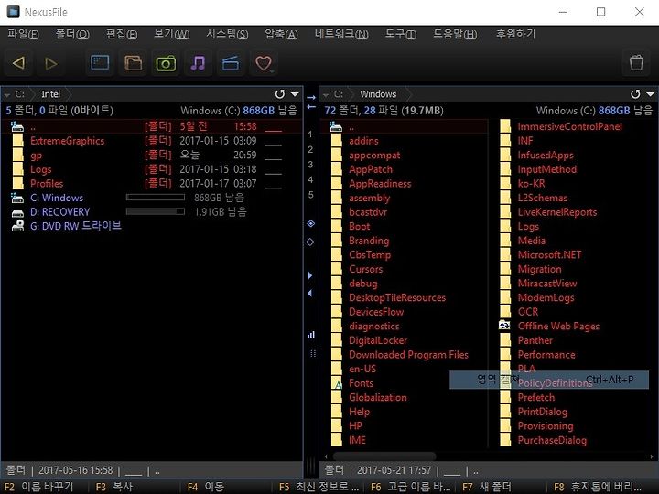Click the right-pointing copy-path arrow between panels
This screenshot has width=659, height=494.
[311, 98]
